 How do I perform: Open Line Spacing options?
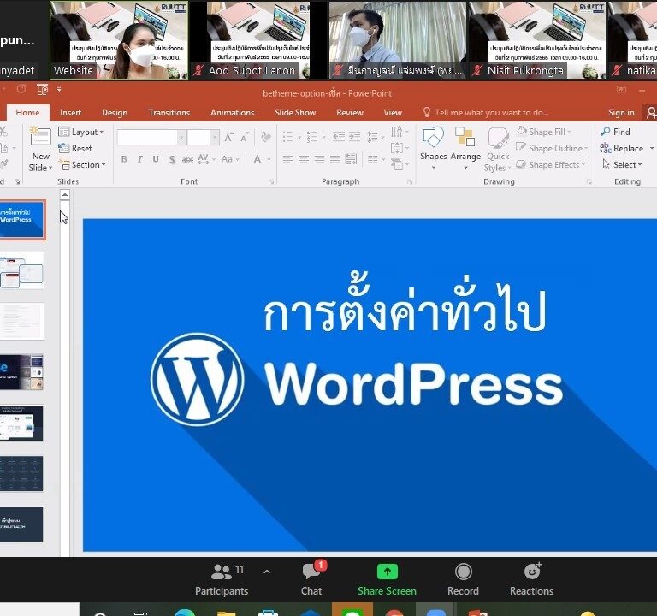tap(376, 137)
